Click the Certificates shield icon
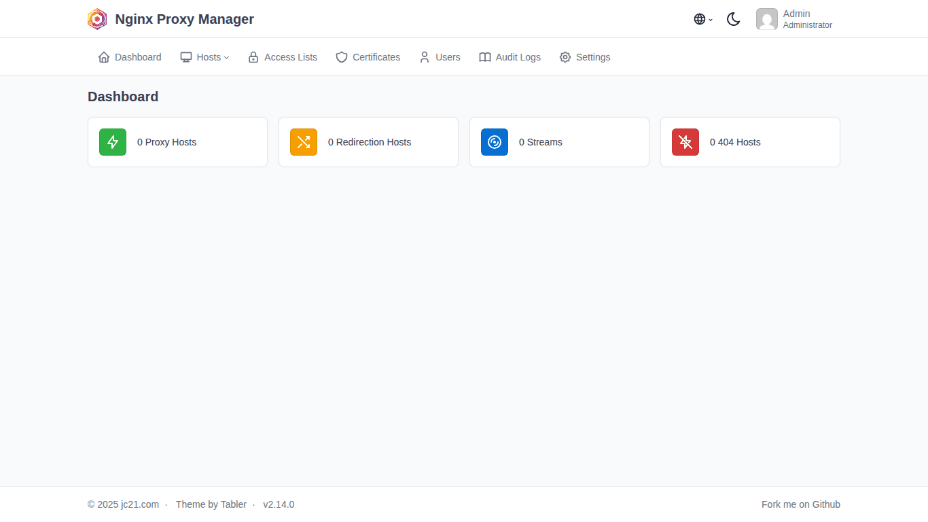Screen dimensions: 928x522 341,57
